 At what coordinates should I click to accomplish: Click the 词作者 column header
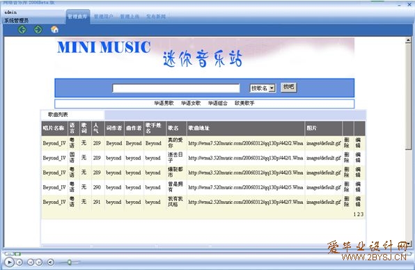(114, 128)
